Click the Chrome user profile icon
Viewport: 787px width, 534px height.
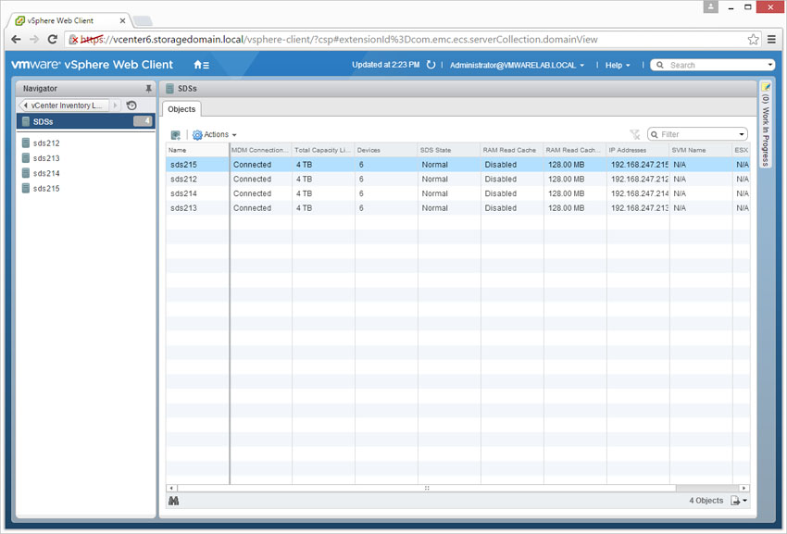711,7
